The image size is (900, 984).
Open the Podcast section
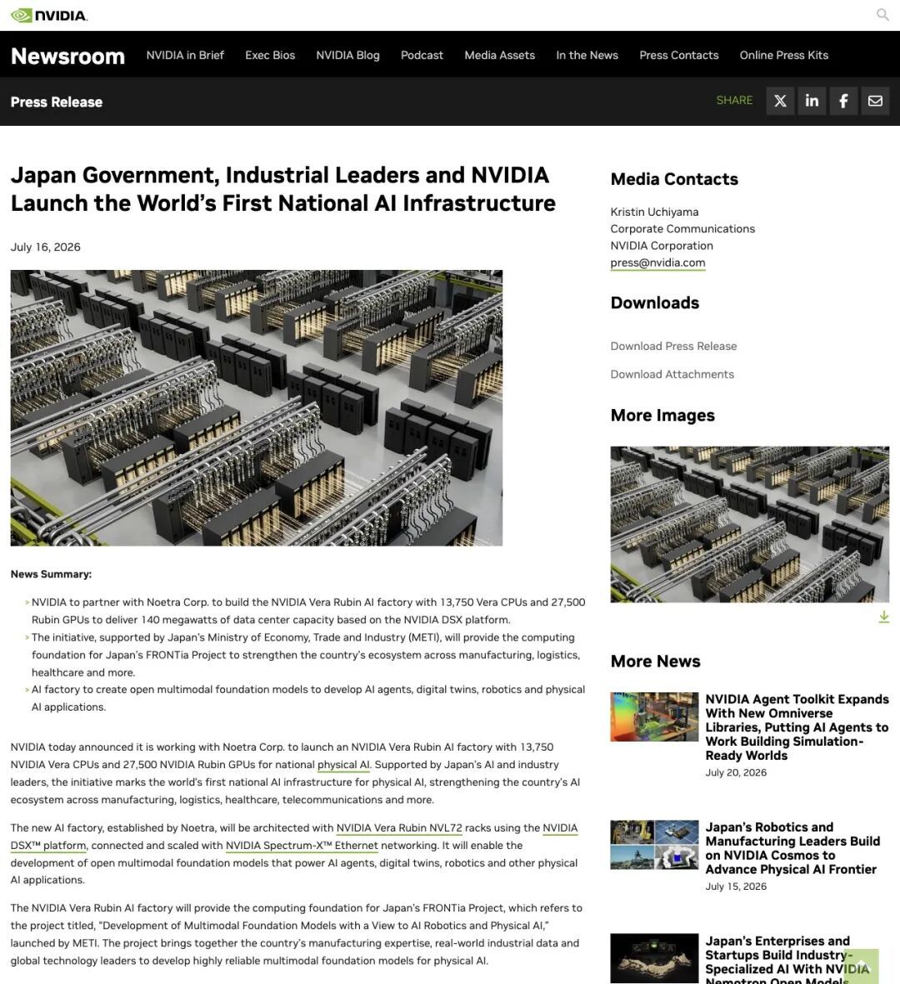(x=422, y=55)
